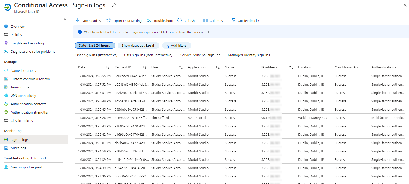This screenshot has height=184, width=409.
Task: Click the Troubleshoot button
Action: point(160,21)
